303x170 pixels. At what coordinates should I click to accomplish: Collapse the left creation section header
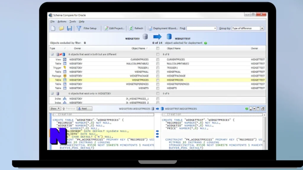[x=103, y=115]
